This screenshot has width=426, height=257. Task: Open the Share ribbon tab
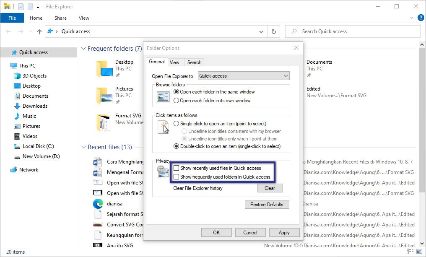point(60,18)
